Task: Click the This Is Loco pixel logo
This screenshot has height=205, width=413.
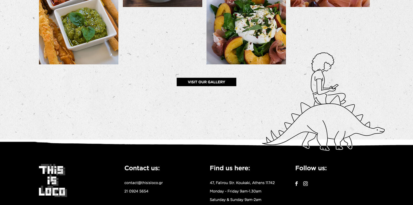Action: coord(53,181)
